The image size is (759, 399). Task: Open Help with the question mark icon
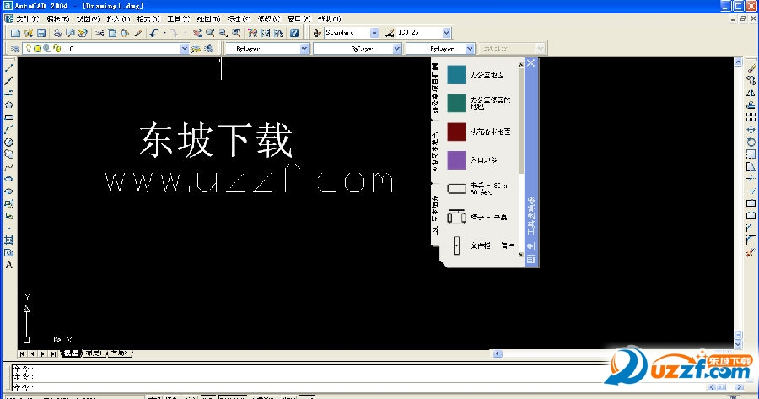[x=294, y=33]
